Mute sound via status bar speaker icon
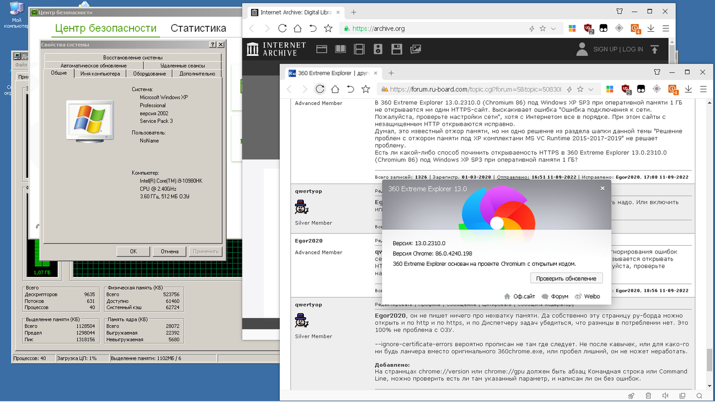The height and width of the screenshot is (402, 715). [665, 396]
